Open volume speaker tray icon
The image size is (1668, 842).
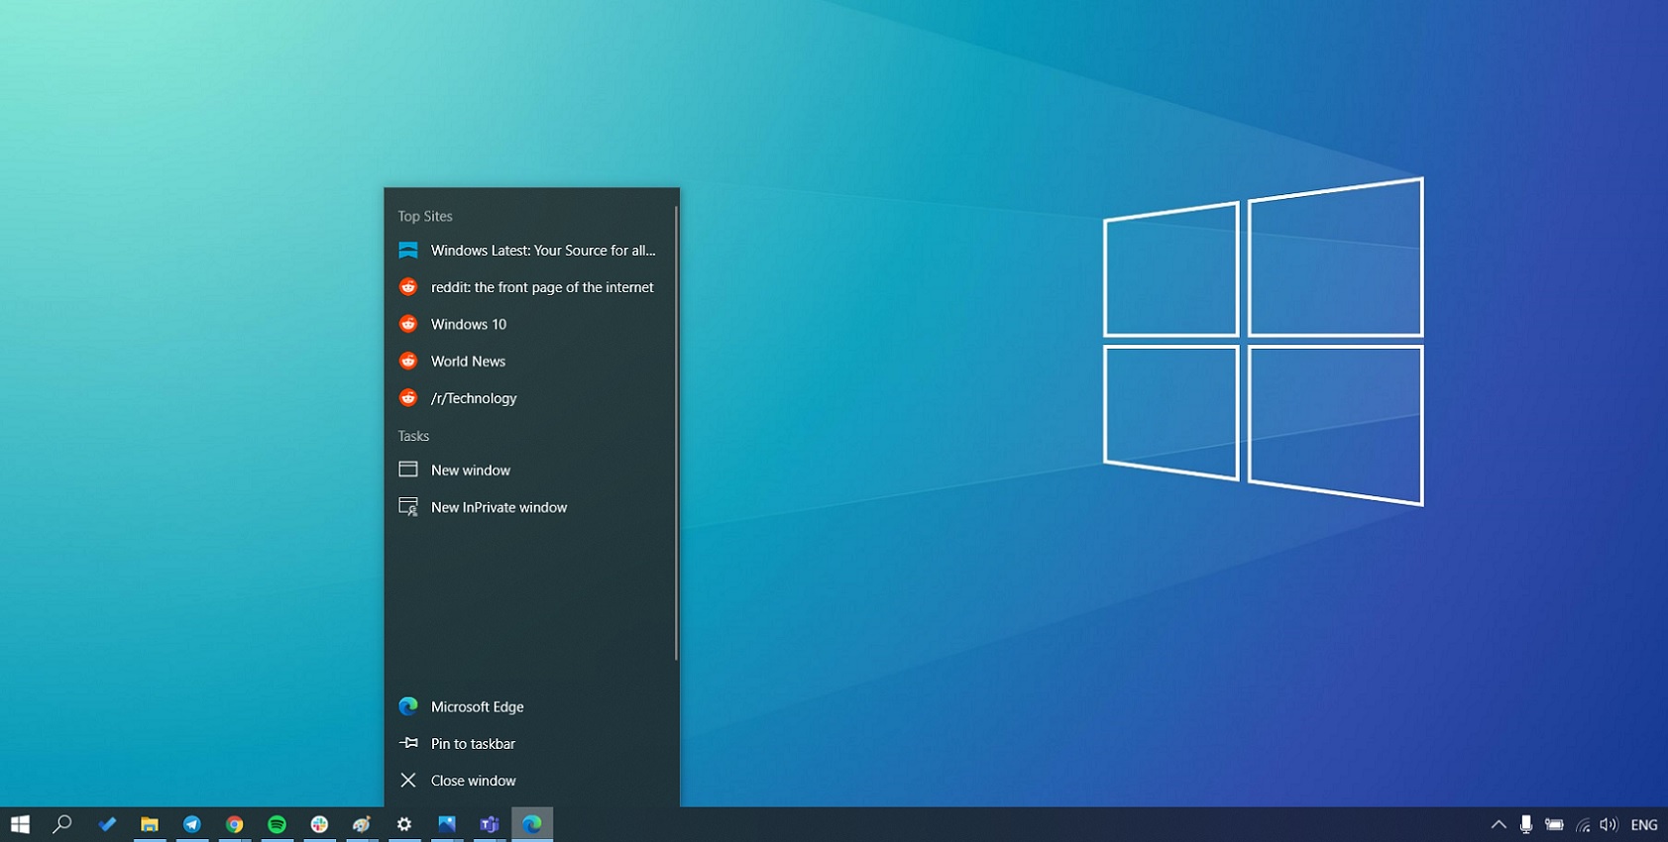(x=1609, y=824)
